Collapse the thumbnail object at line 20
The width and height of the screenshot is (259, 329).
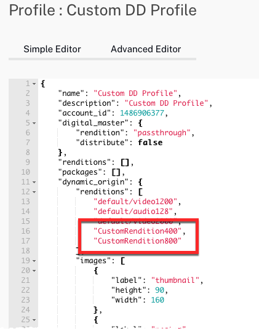click(x=34, y=271)
